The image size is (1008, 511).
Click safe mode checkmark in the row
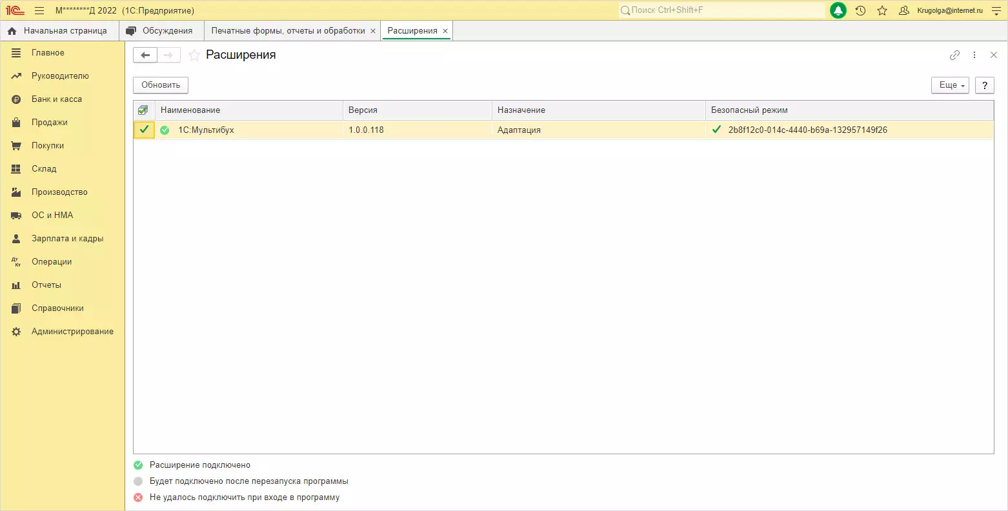716,130
